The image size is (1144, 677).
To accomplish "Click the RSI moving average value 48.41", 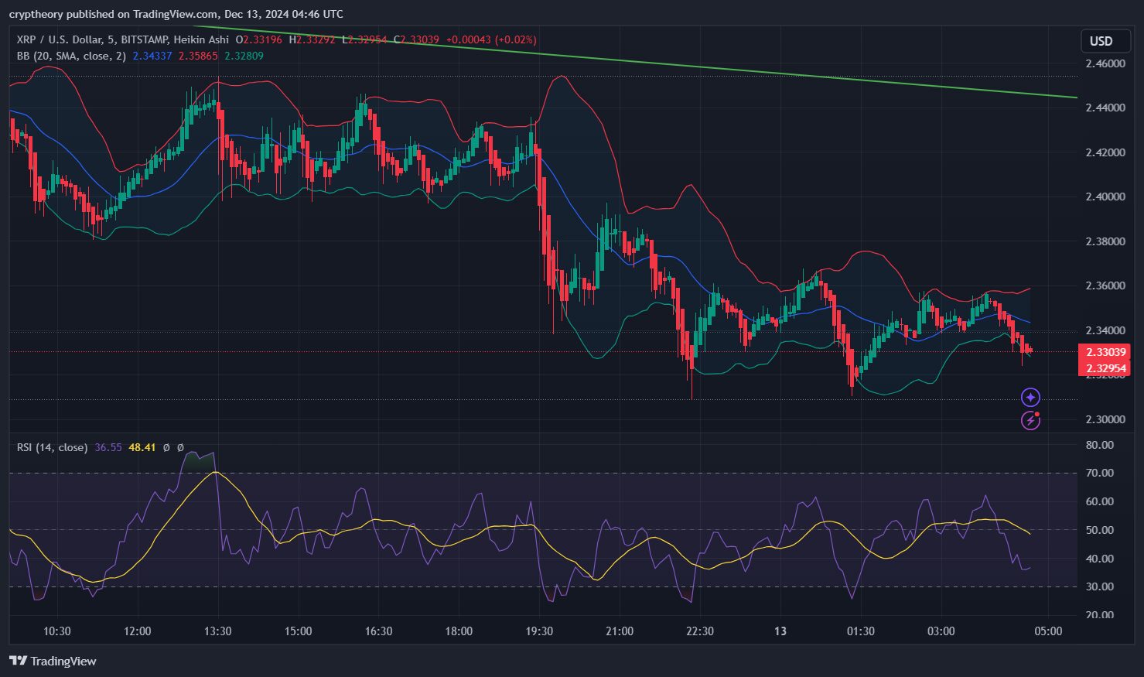I will (142, 447).
